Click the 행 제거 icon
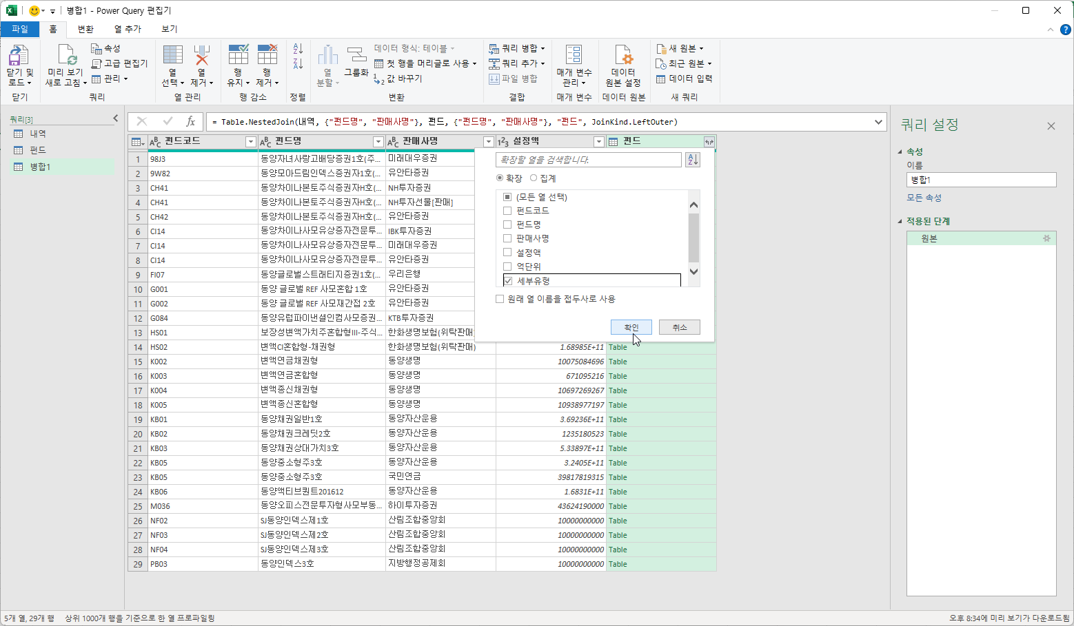1074x626 pixels. pyautogui.click(x=267, y=55)
